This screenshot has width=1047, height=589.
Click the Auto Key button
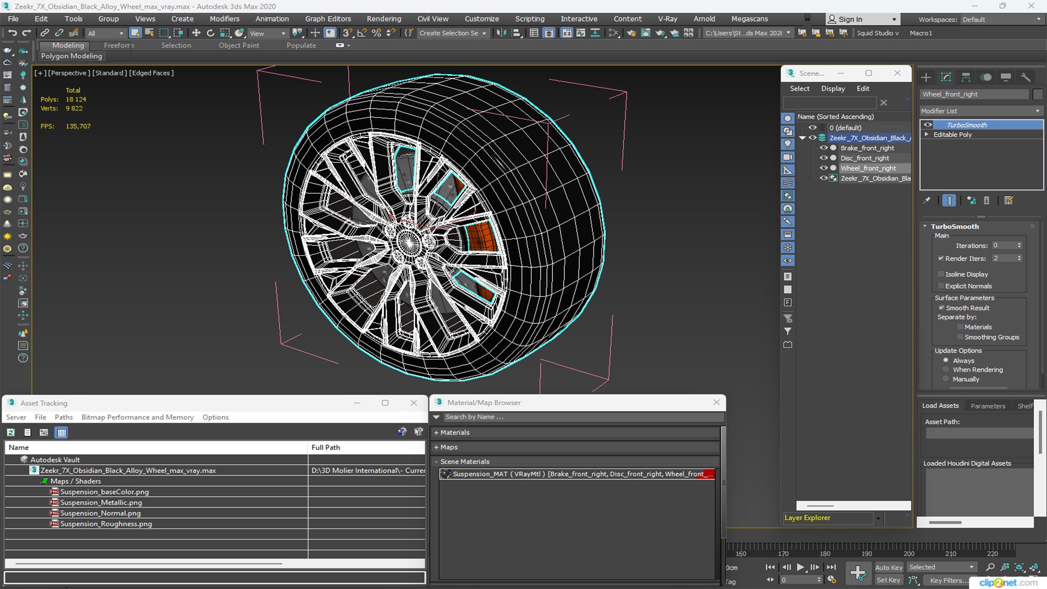pos(889,568)
